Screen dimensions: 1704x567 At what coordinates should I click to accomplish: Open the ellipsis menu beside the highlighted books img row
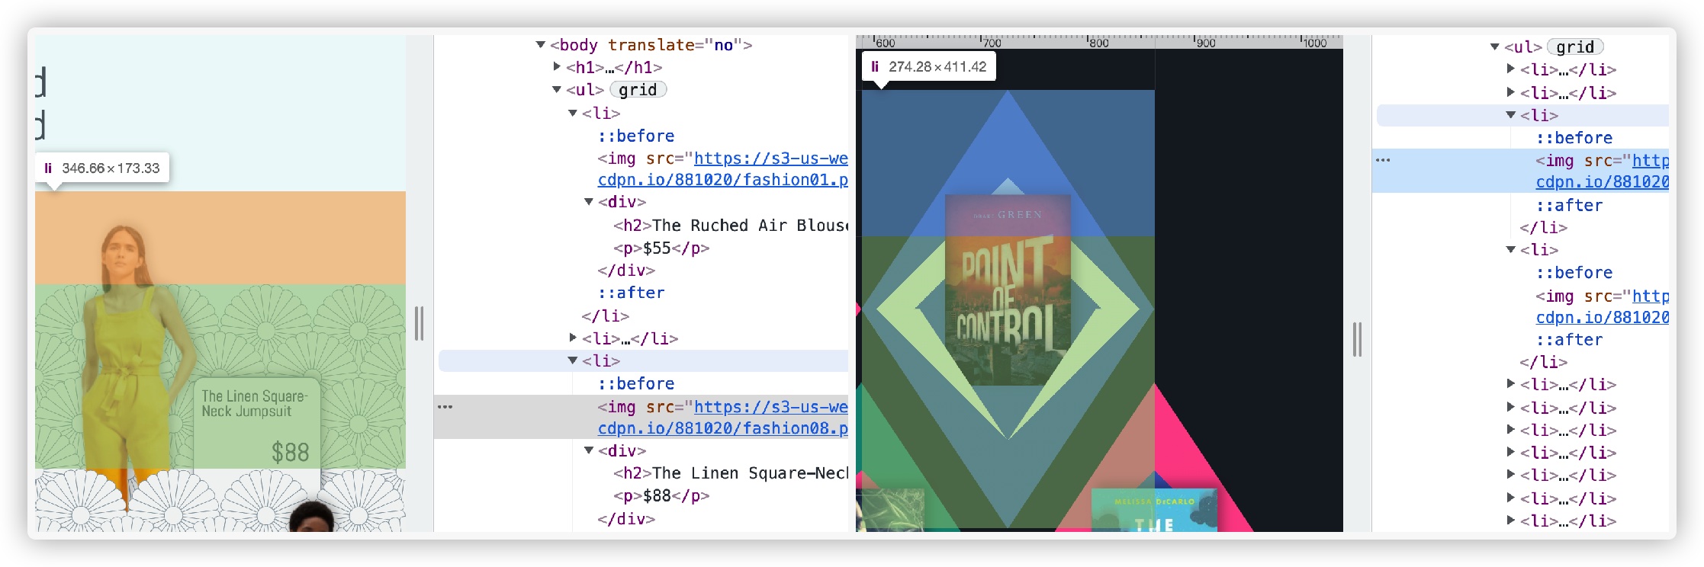(x=1383, y=160)
